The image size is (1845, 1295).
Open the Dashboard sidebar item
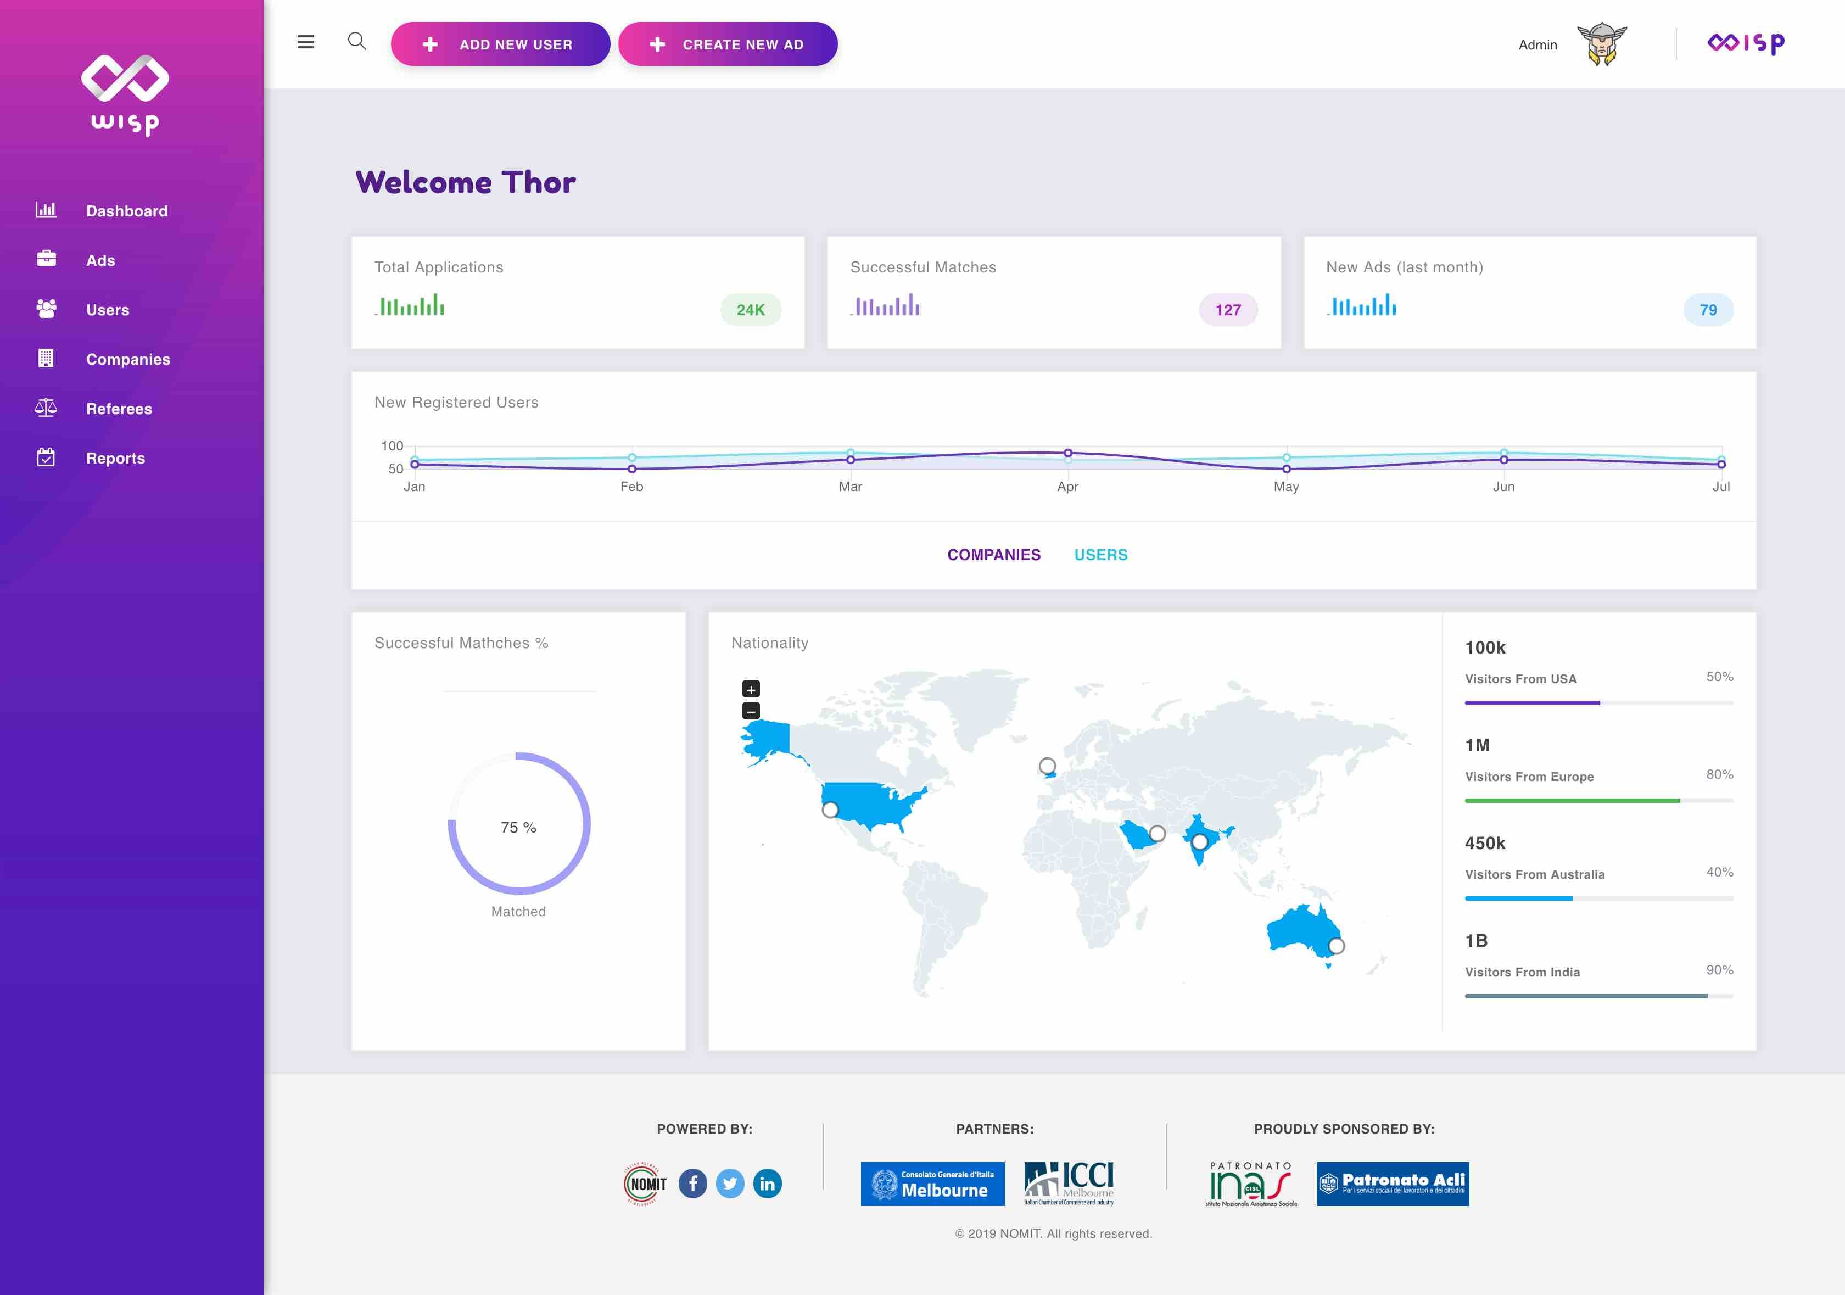point(126,210)
